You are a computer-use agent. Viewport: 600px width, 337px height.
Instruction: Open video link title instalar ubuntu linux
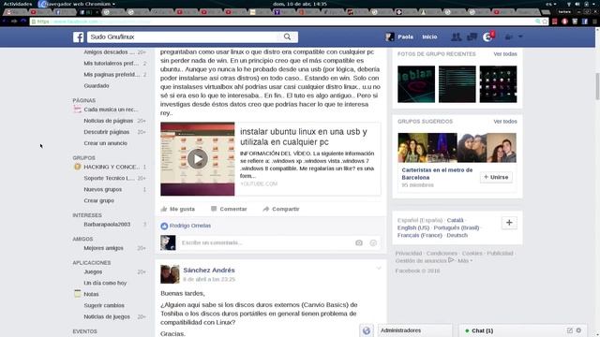[x=304, y=137]
